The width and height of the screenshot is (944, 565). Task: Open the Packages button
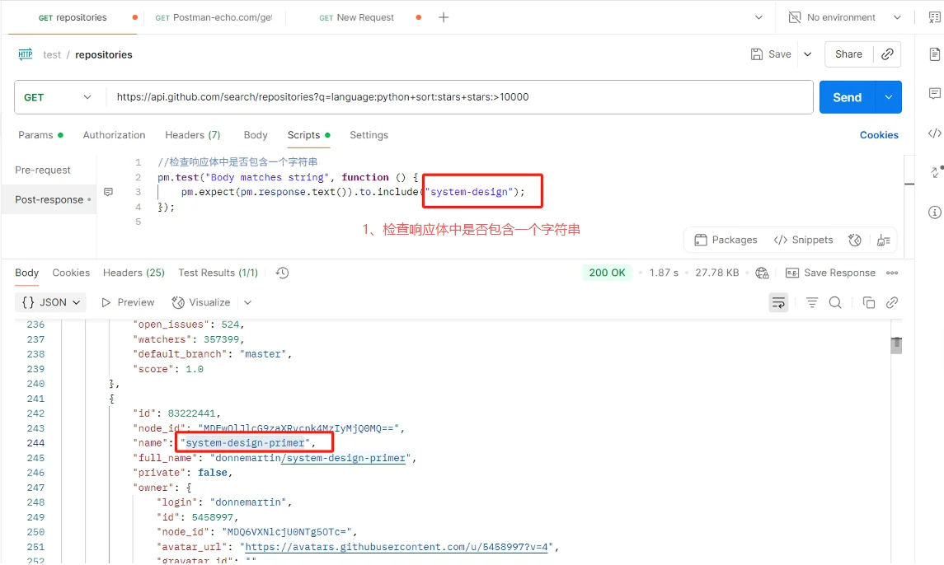tap(726, 240)
